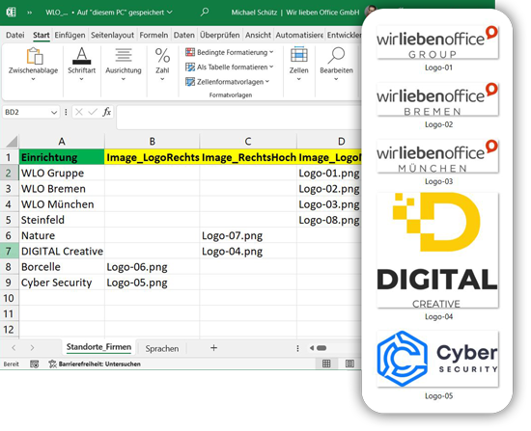Select the Standorte_Firmen sheet tab

pos(98,347)
